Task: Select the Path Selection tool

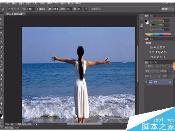Action: pos(1,94)
